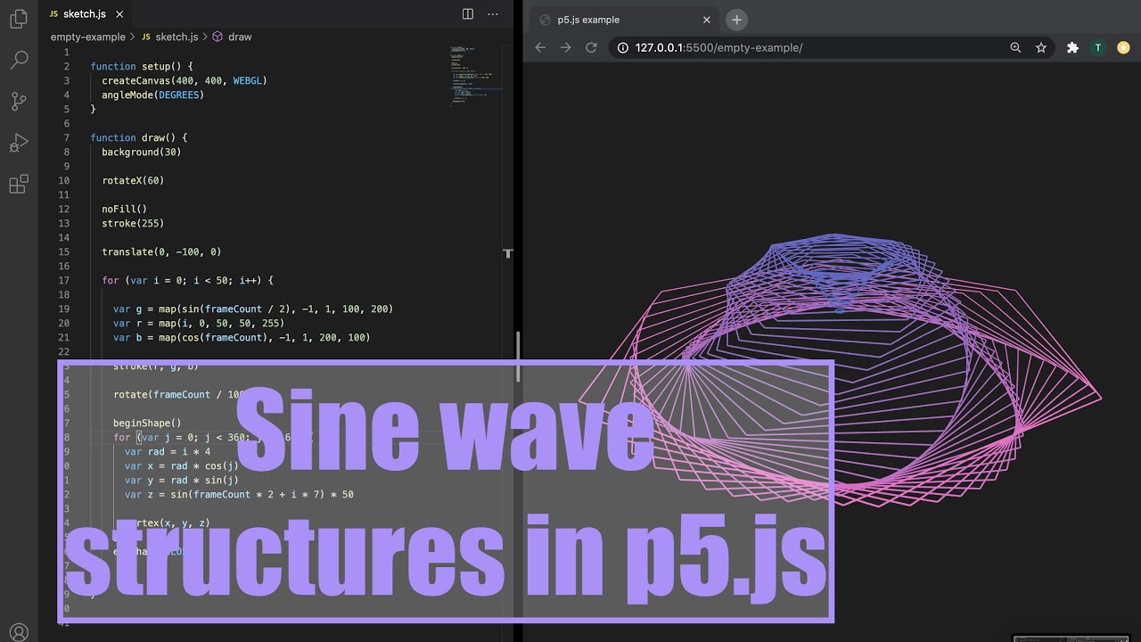The width and height of the screenshot is (1141, 642).
Task: Click draw symbol in the breadcrumb
Action: [233, 37]
